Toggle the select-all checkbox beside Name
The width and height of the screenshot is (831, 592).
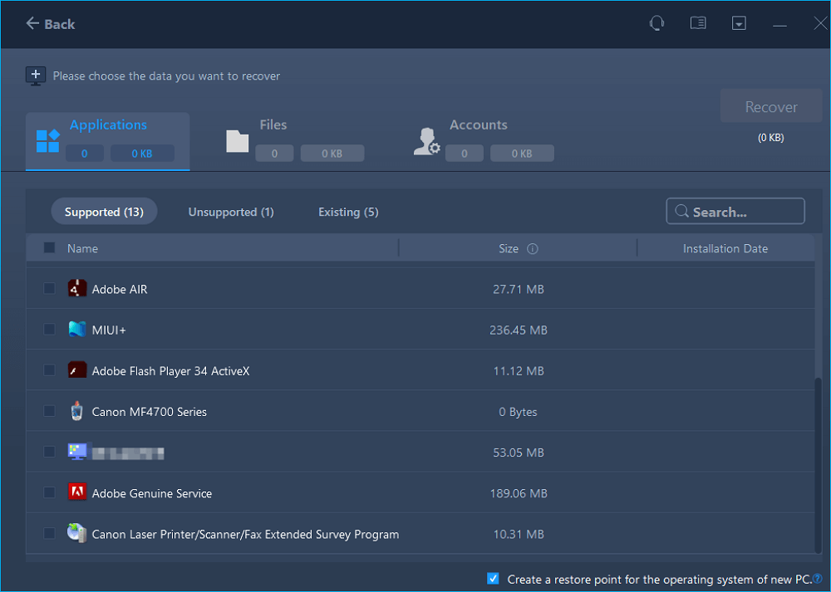click(x=49, y=247)
